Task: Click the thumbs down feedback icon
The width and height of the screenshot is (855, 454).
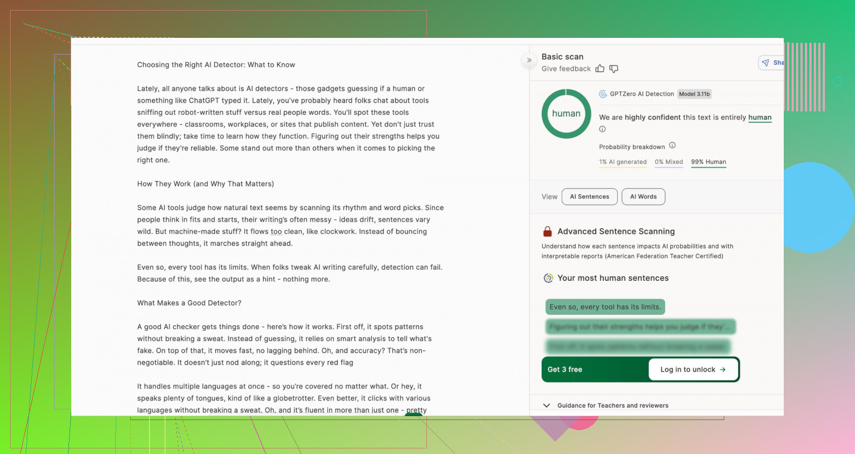Action: pyautogui.click(x=614, y=69)
